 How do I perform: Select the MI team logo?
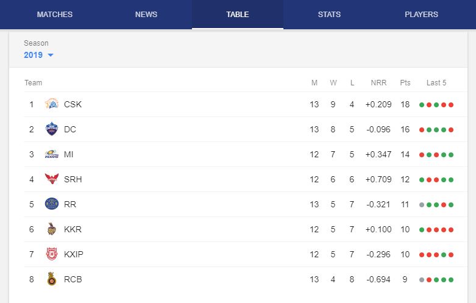tap(52, 154)
